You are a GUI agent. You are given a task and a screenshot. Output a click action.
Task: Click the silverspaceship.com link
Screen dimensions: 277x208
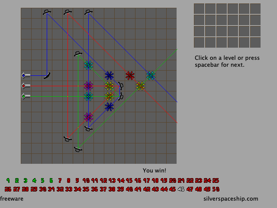tap(231, 199)
